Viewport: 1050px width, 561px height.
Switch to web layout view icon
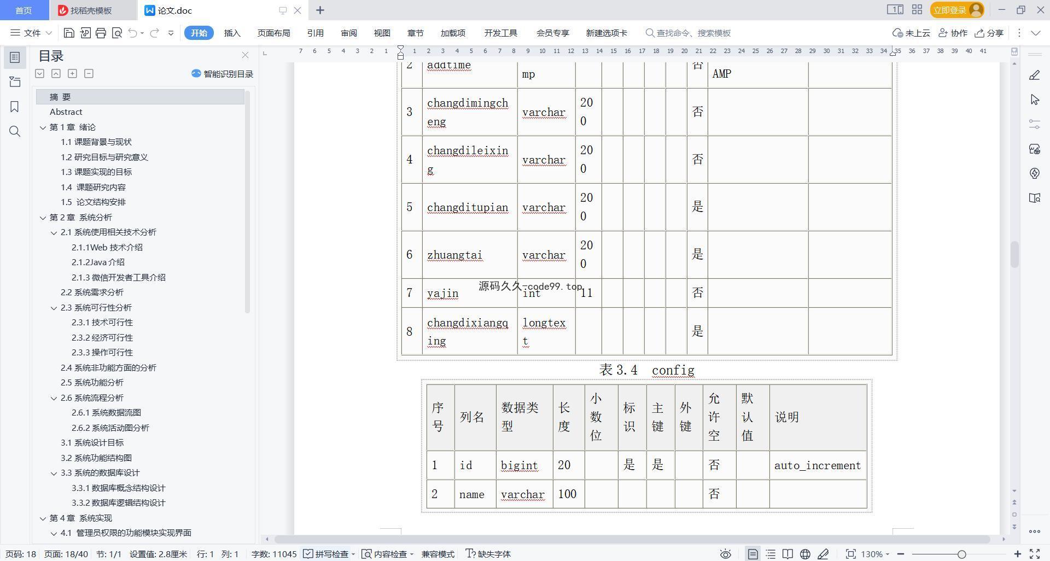click(805, 554)
